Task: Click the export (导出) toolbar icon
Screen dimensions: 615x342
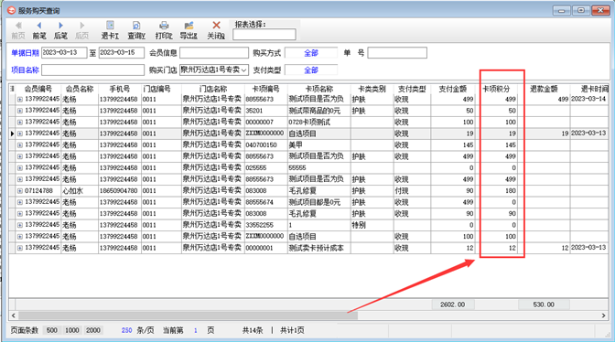Action: 189,26
